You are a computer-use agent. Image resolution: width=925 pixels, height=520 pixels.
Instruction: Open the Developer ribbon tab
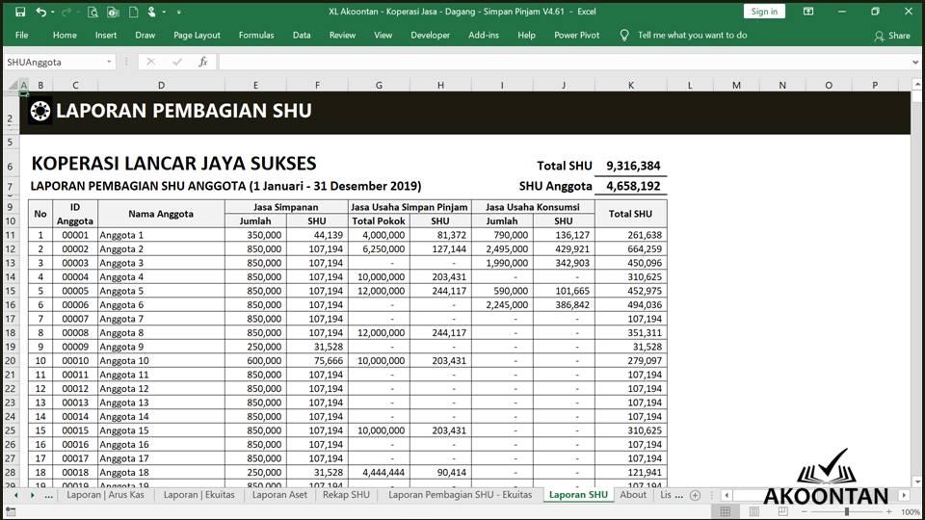click(430, 36)
